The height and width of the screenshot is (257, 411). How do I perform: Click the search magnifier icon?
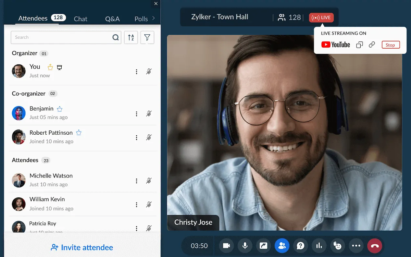[116, 37]
